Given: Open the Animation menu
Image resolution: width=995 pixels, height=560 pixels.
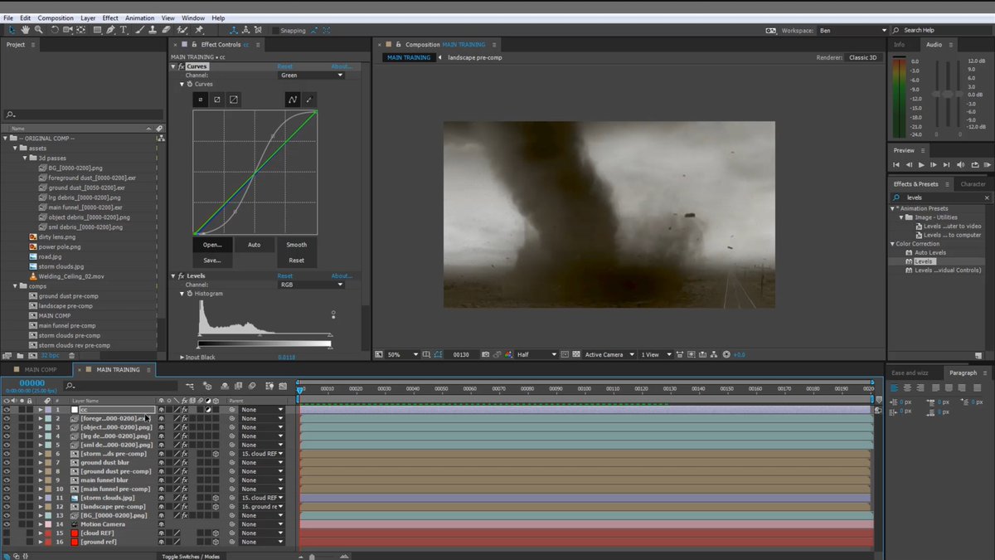Looking at the screenshot, I should click(x=139, y=17).
